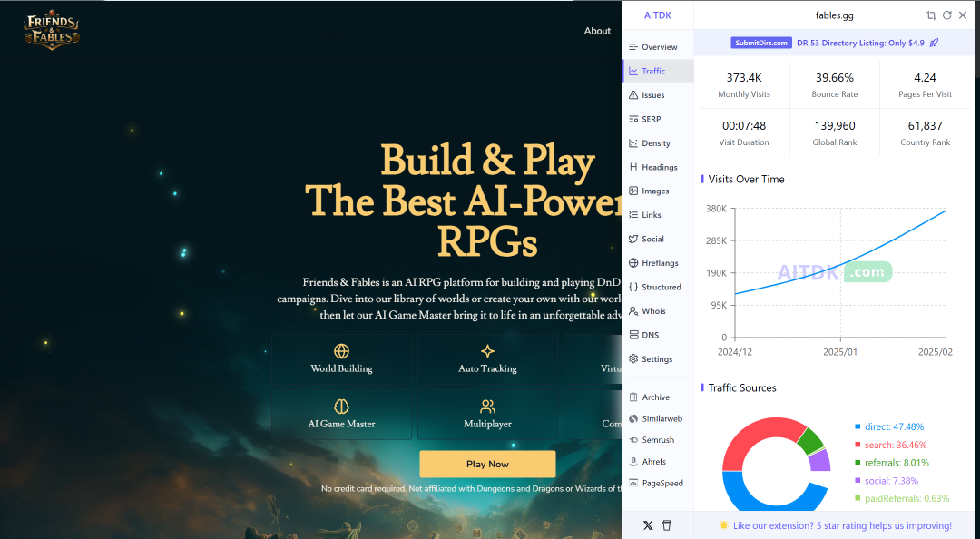The height and width of the screenshot is (539, 980).
Task: Click the 39.66% Bounce Rate value
Action: coord(835,77)
